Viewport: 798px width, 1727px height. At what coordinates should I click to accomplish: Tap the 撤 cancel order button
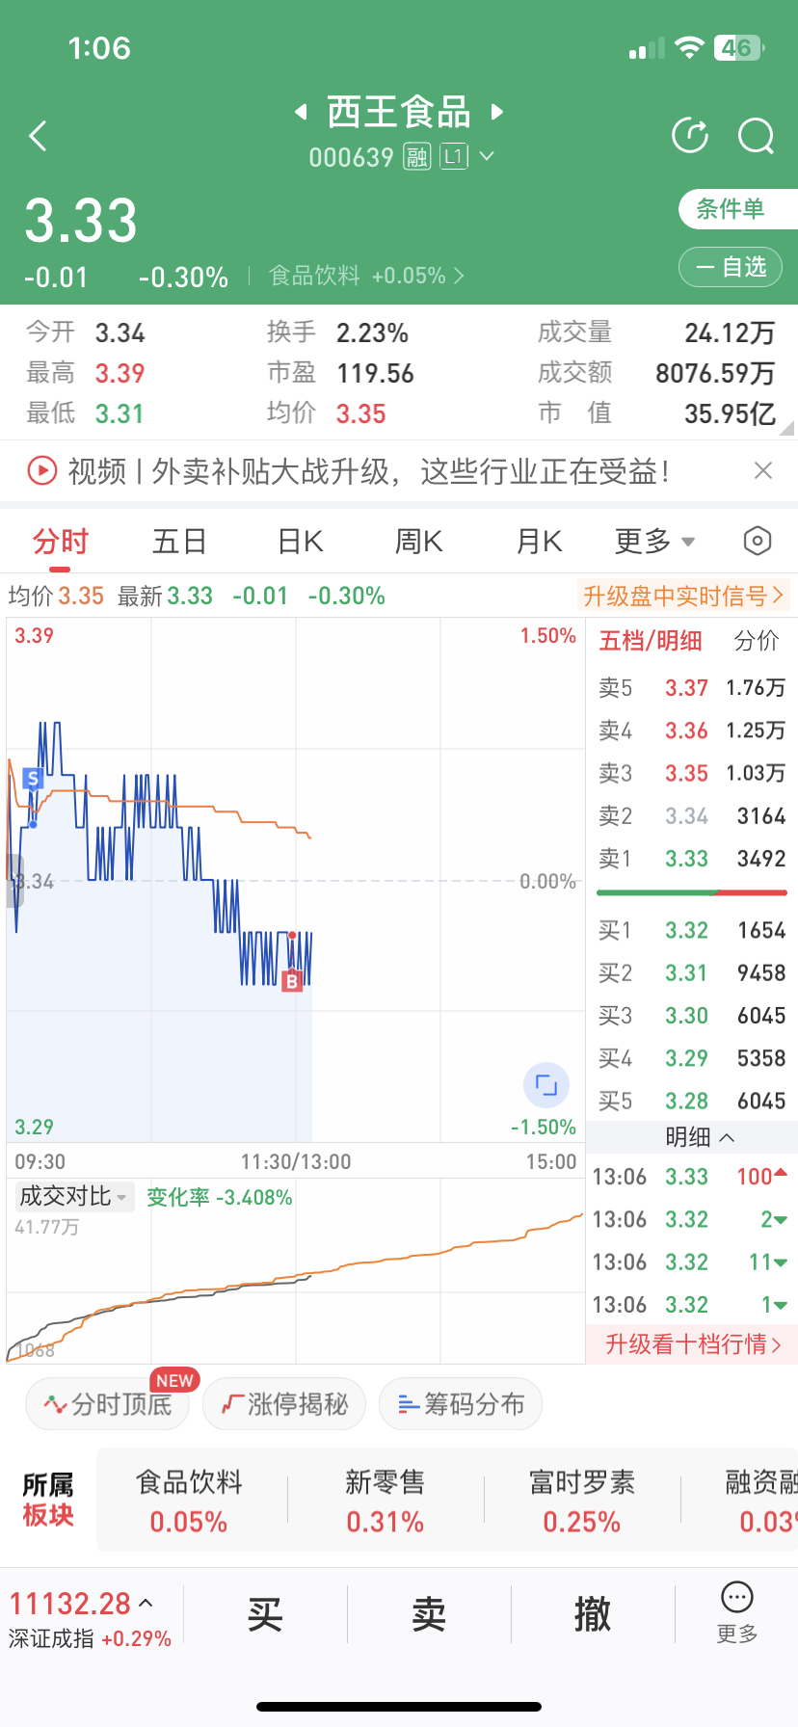(x=593, y=1614)
